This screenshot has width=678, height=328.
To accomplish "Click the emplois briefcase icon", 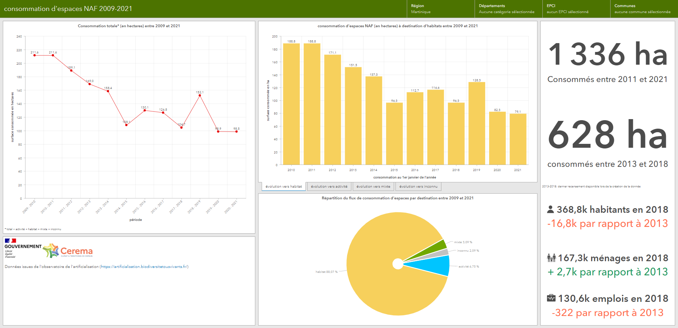I will [551, 298].
